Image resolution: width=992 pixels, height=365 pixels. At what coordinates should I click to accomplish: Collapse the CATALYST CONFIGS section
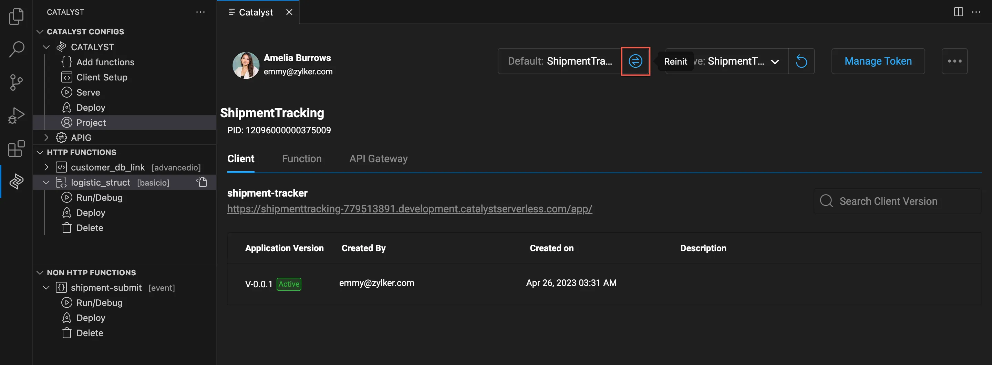coord(40,32)
